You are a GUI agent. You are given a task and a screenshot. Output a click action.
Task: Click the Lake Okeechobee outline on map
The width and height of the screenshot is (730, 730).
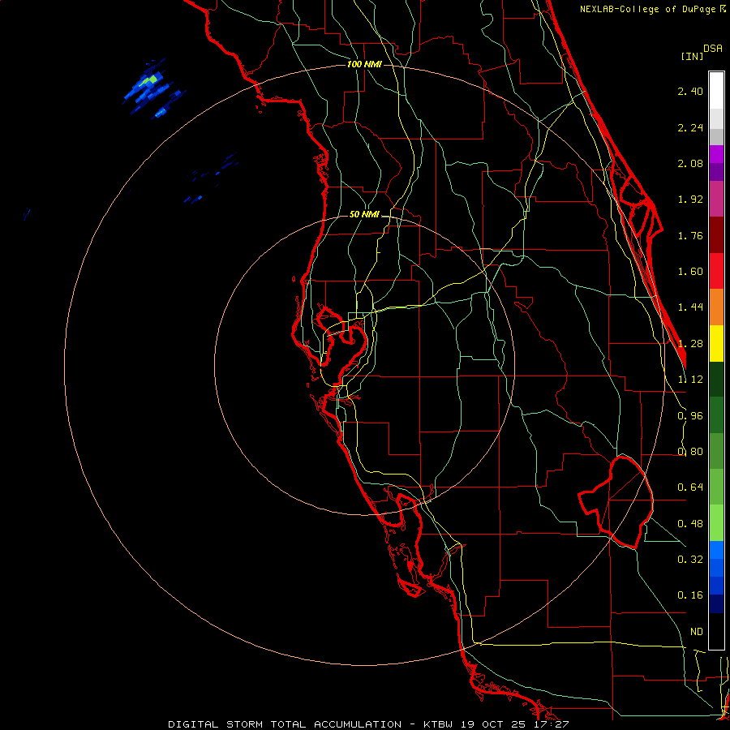tap(616, 502)
